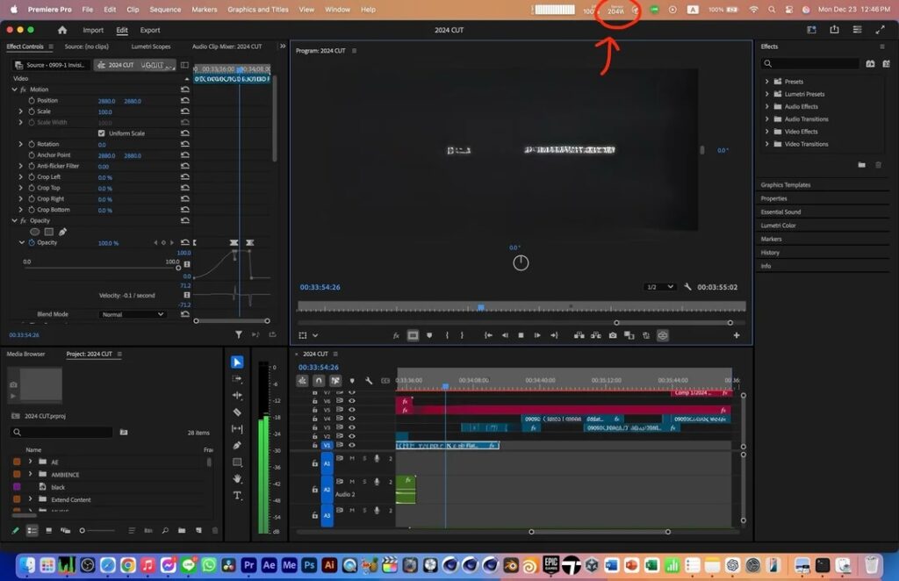Select the Slip tool
The height and width of the screenshot is (581, 899).
pyautogui.click(x=237, y=428)
